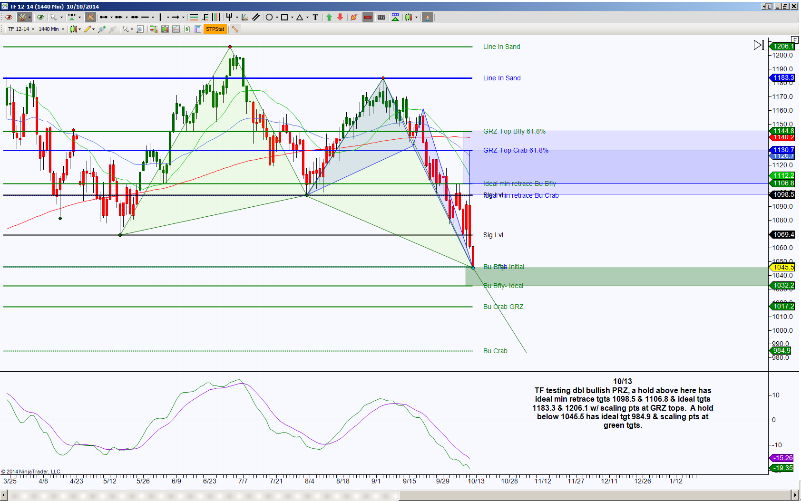Open the 1440 Min interval dropdown
This screenshot has height=501, width=801.
coord(63,29)
